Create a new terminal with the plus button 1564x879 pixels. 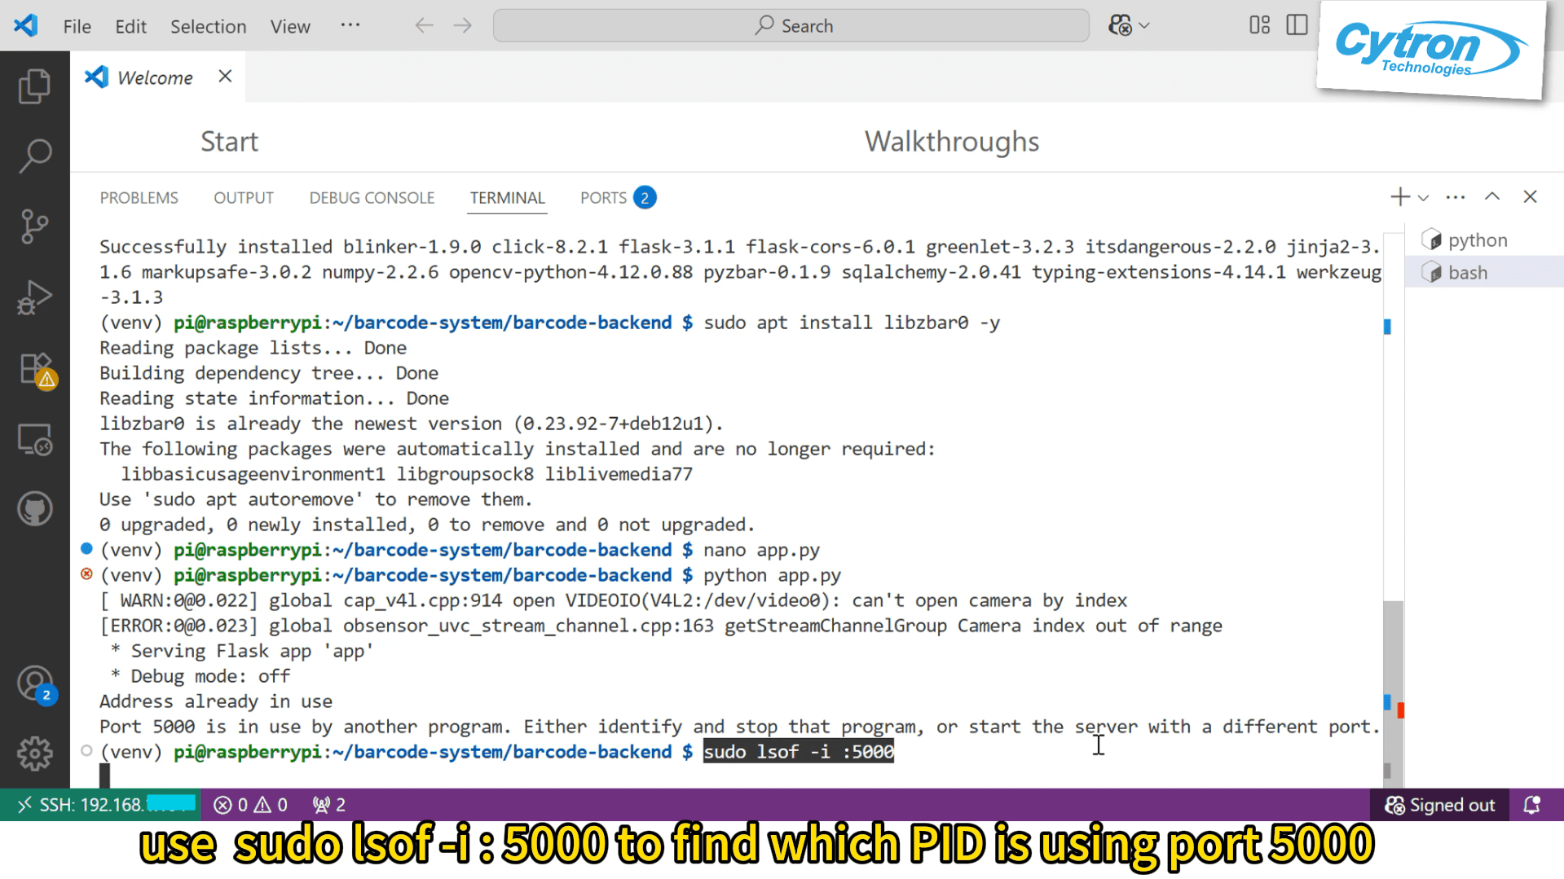point(1399,196)
